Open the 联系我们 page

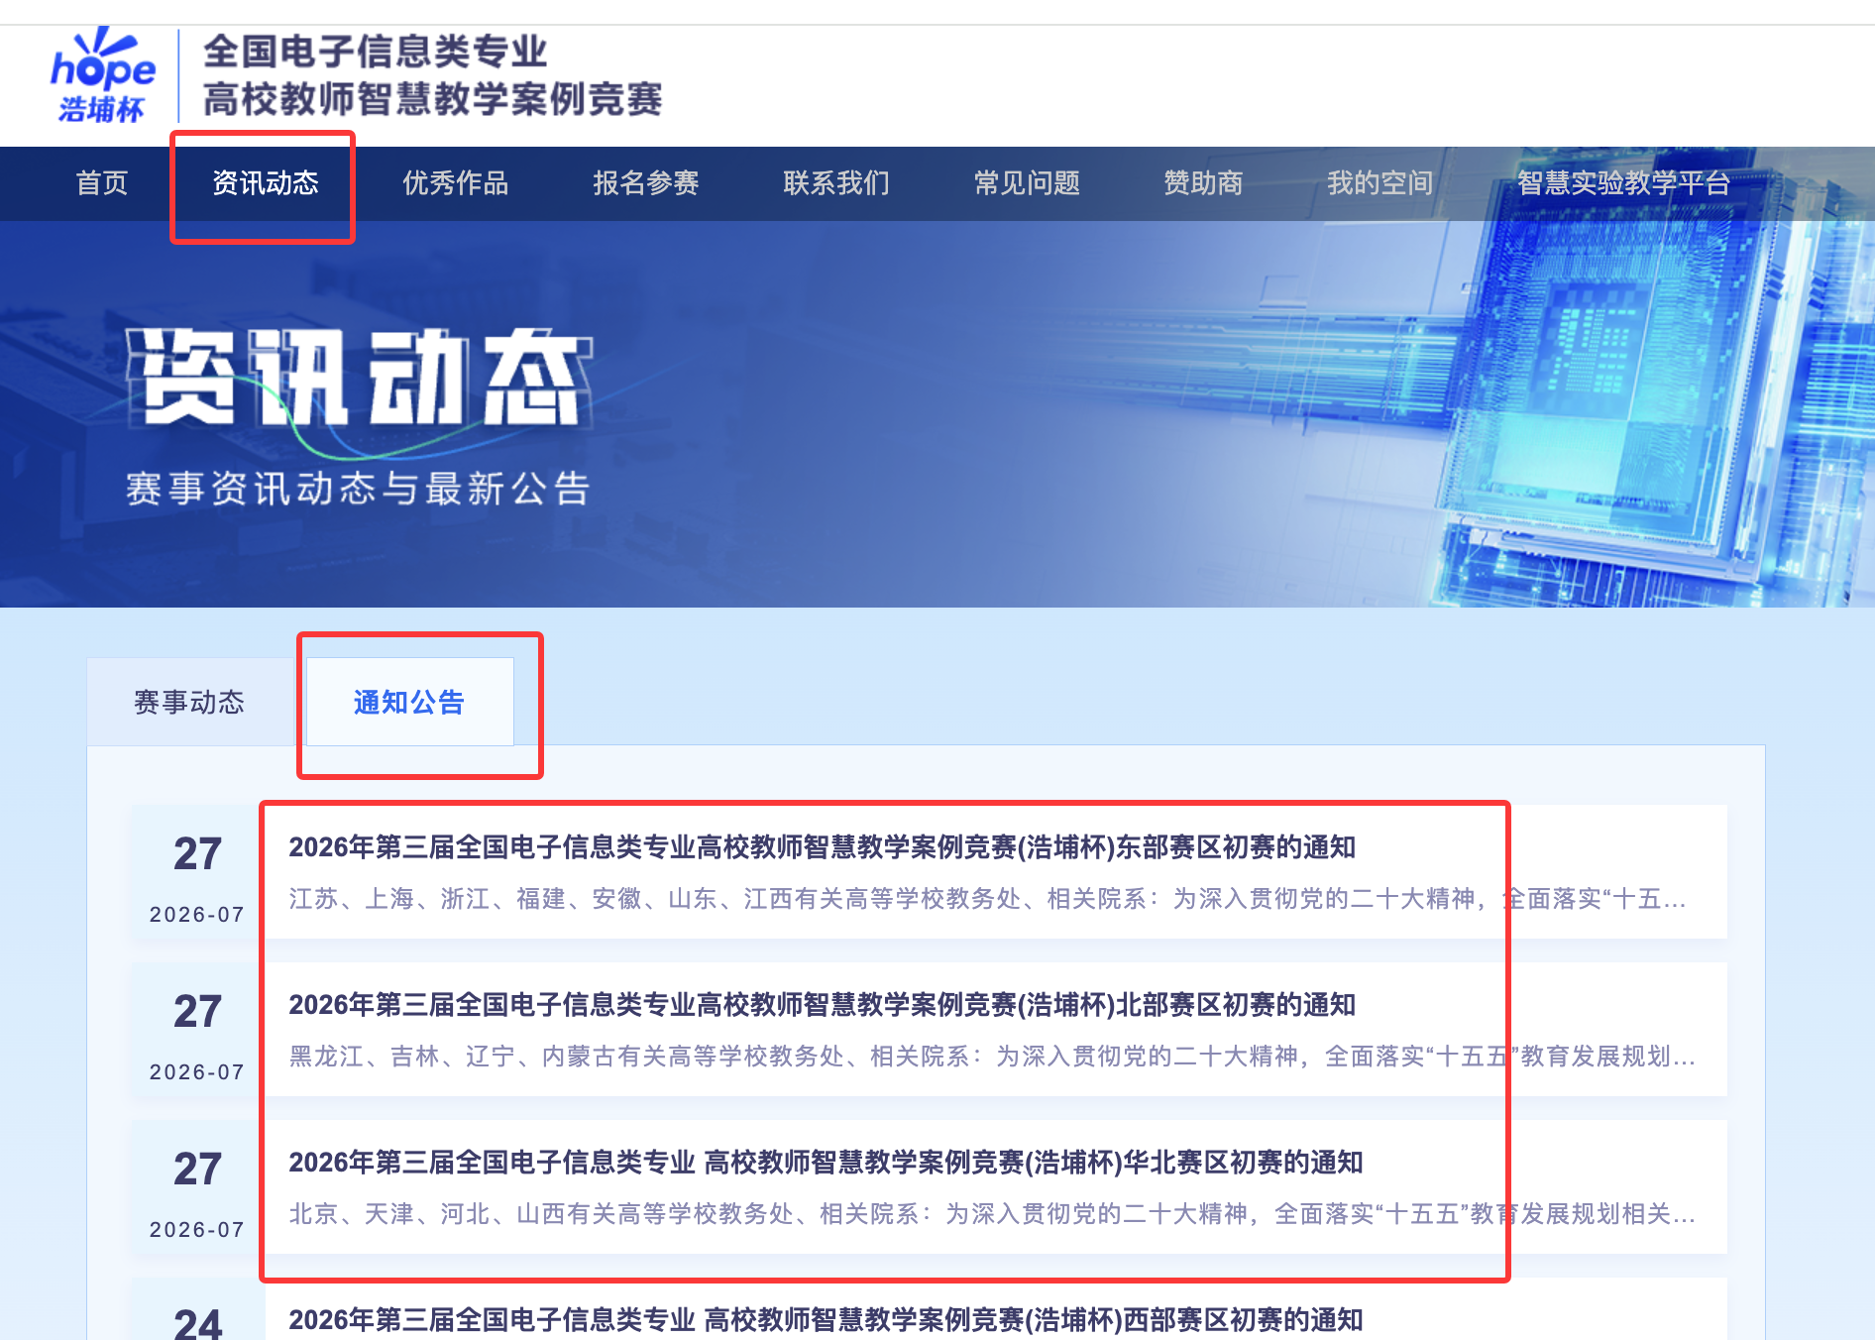click(836, 183)
